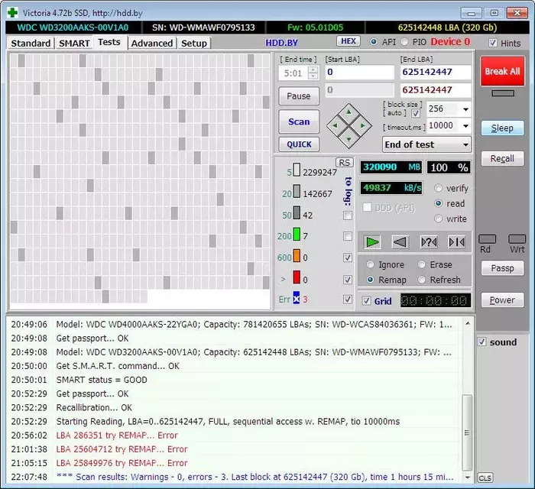The width and height of the screenshot is (535, 489).
Task: Click the gray 20 ms block swatch
Action: (297, 191)
